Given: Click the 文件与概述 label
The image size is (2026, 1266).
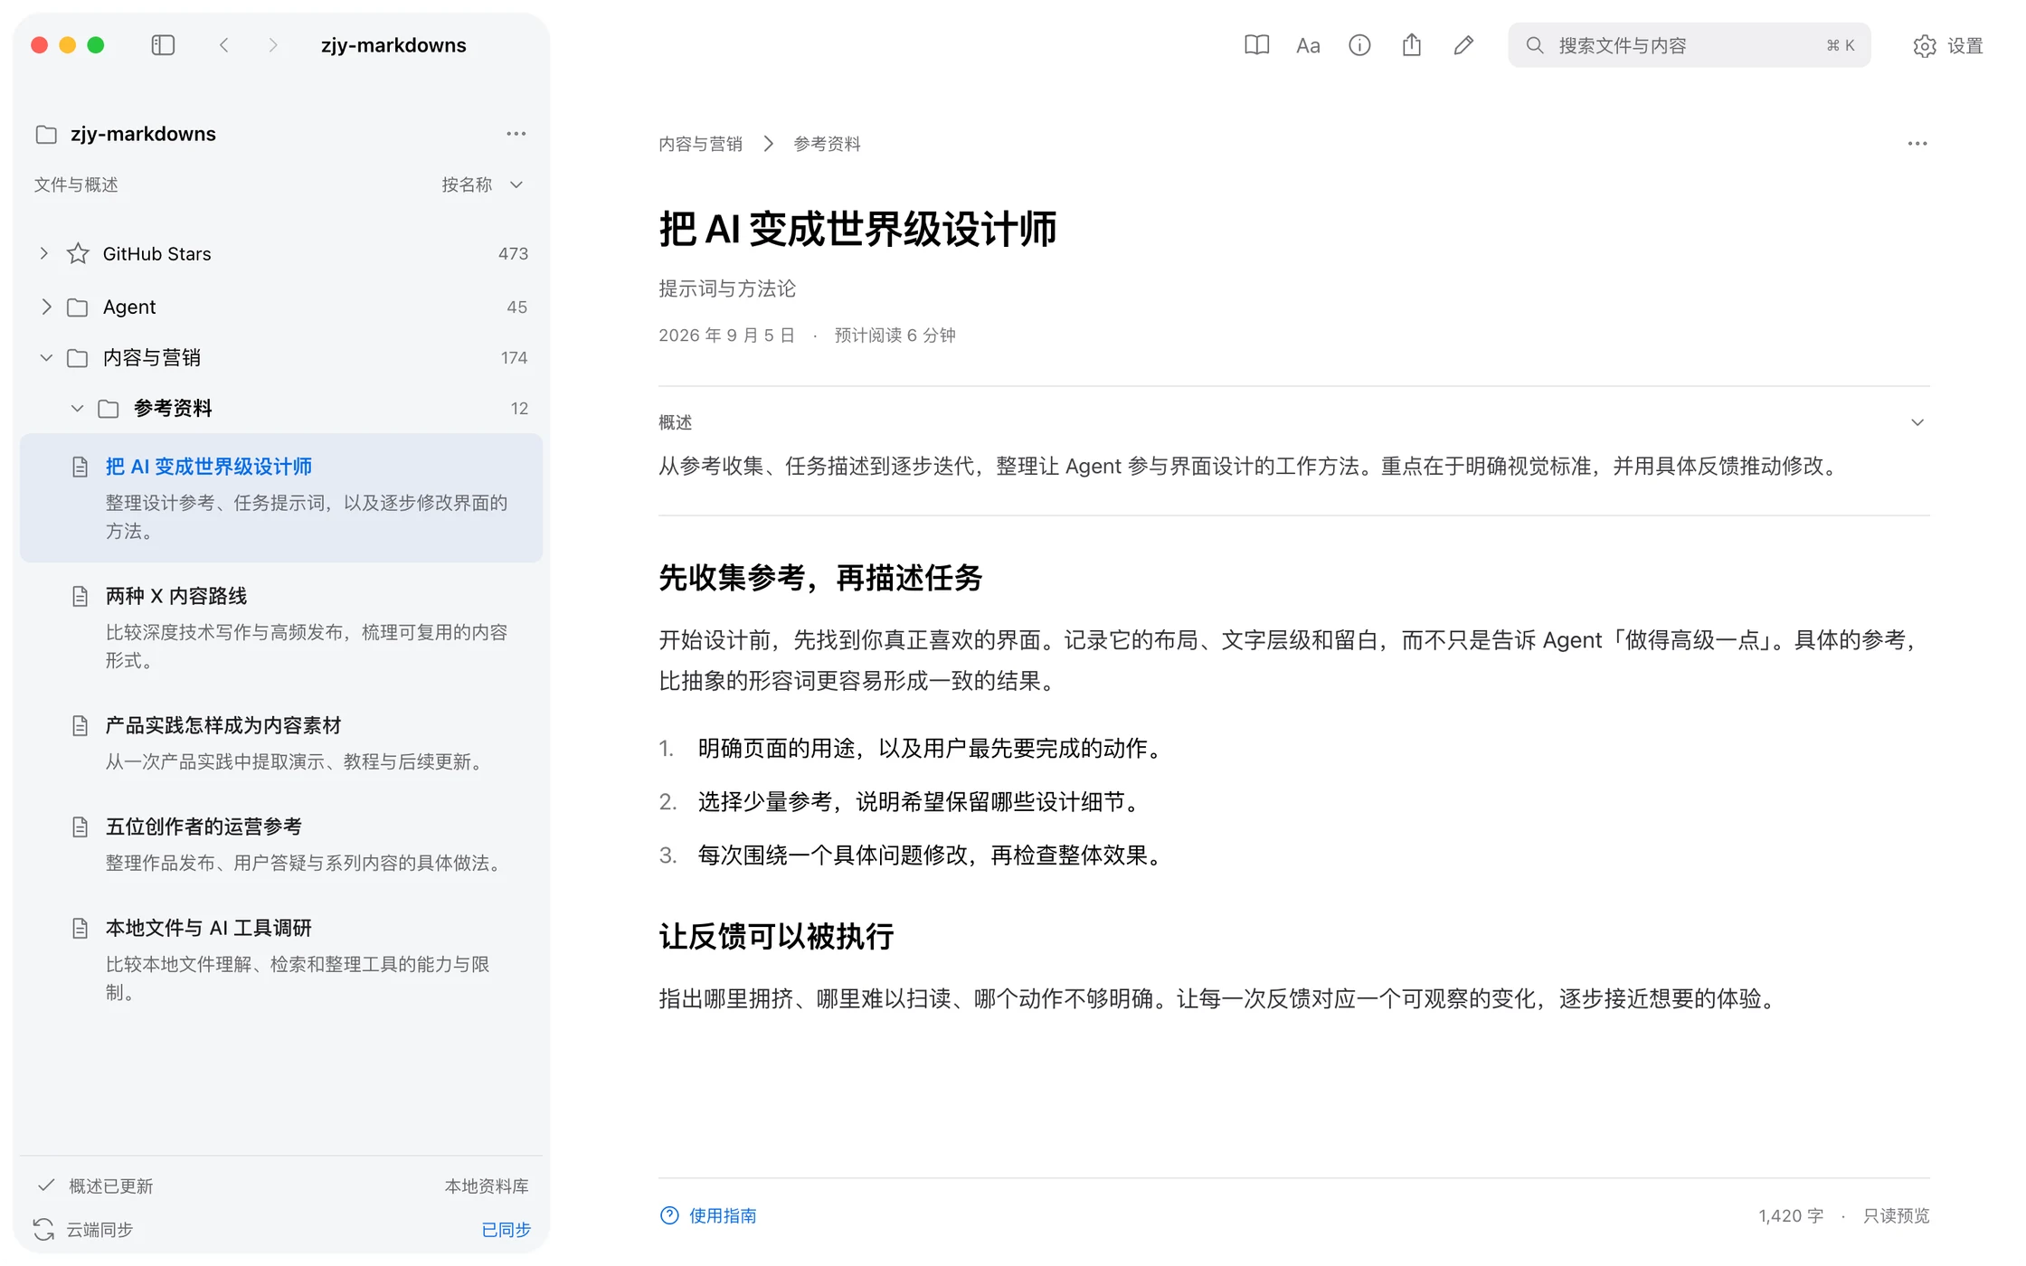Looking at the screenshot, I should 76,184.
